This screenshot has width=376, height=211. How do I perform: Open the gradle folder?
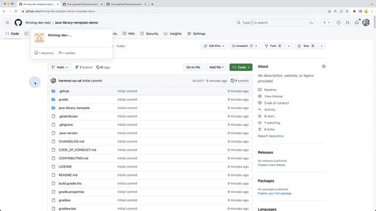pos(63,100)
